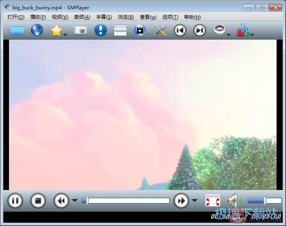Click the audio speaker cone toolbar icon
Screen dimensions: 286x226
[x=219, y=30]
